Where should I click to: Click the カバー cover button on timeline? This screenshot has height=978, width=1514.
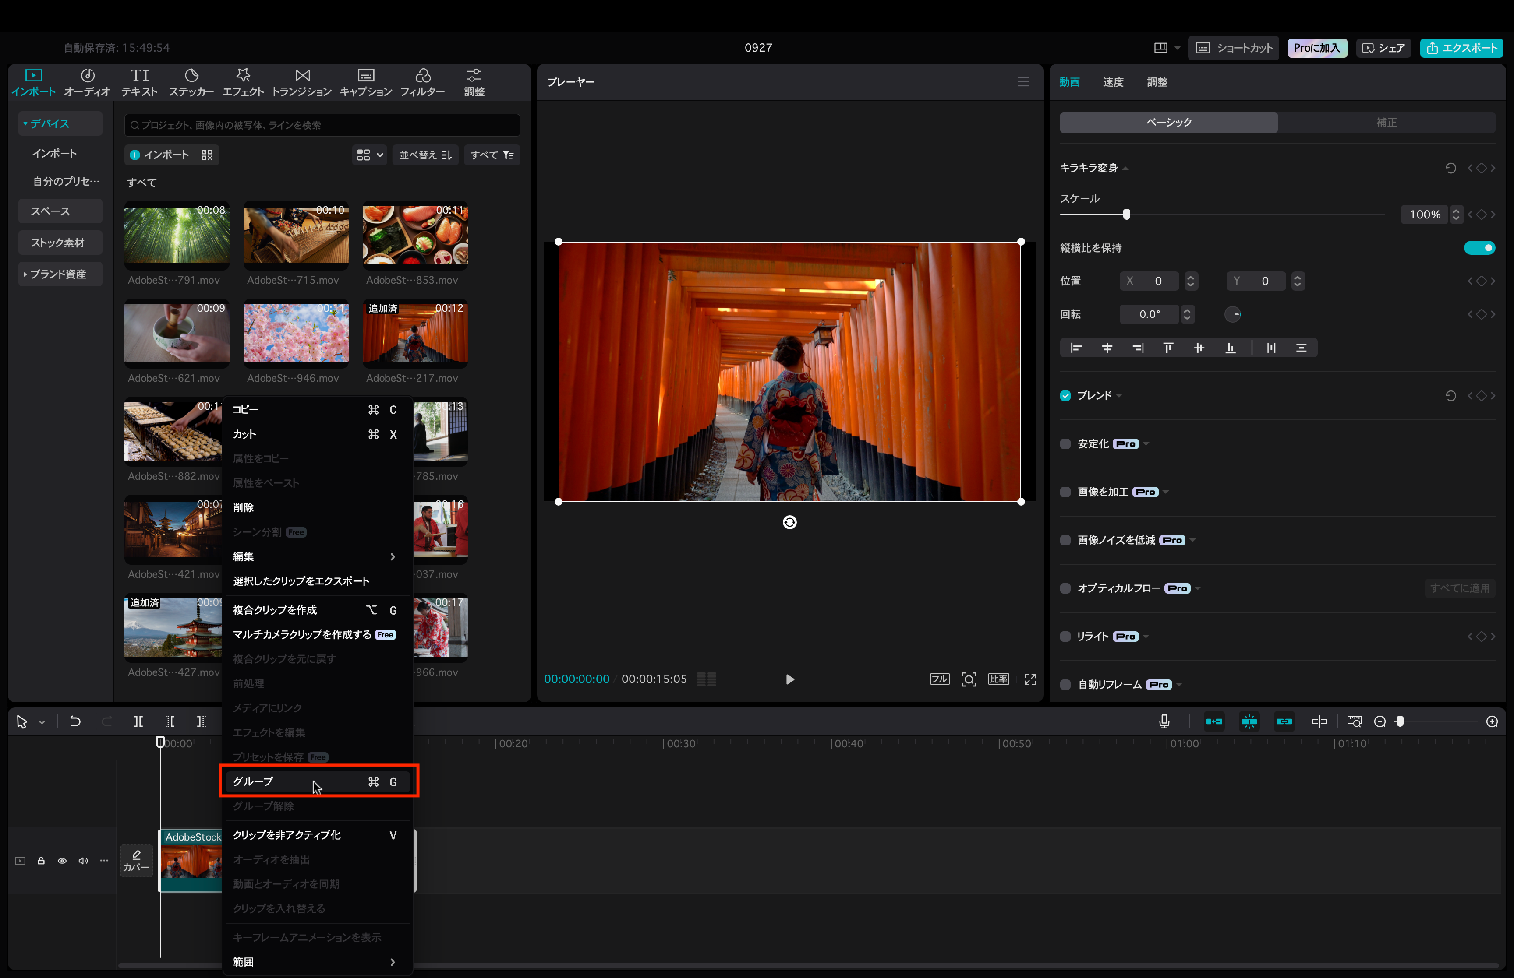click(x=136, y=861)
